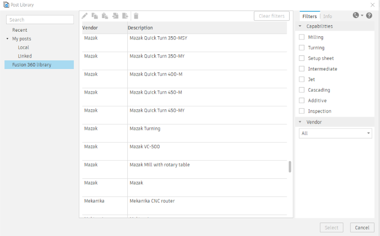Select the Mazak VC-500 row

[184, 151]
